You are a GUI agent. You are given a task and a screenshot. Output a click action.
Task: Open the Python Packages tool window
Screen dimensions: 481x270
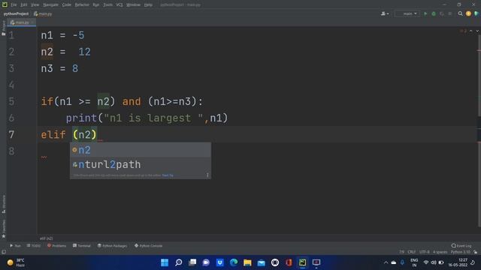tap(112, 246)
